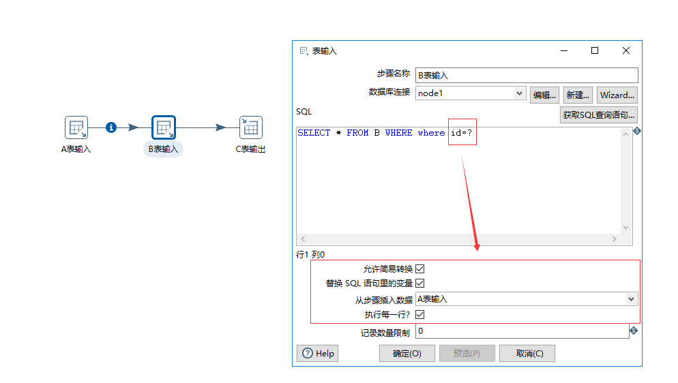Click the 表输入 dialog title icon
Image resolution: width=678 pixels, height=383 pixels.
click(304, 51)
